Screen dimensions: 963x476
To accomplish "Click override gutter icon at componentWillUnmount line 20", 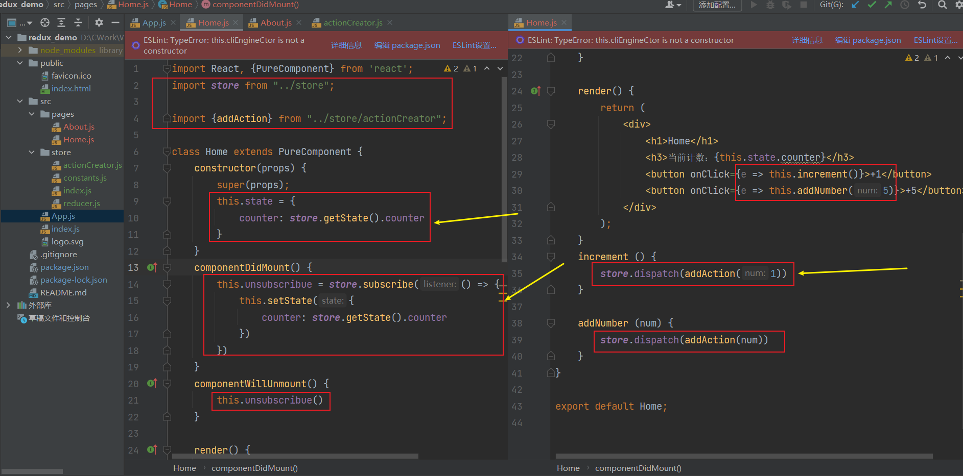I will [x=152, y=383].
